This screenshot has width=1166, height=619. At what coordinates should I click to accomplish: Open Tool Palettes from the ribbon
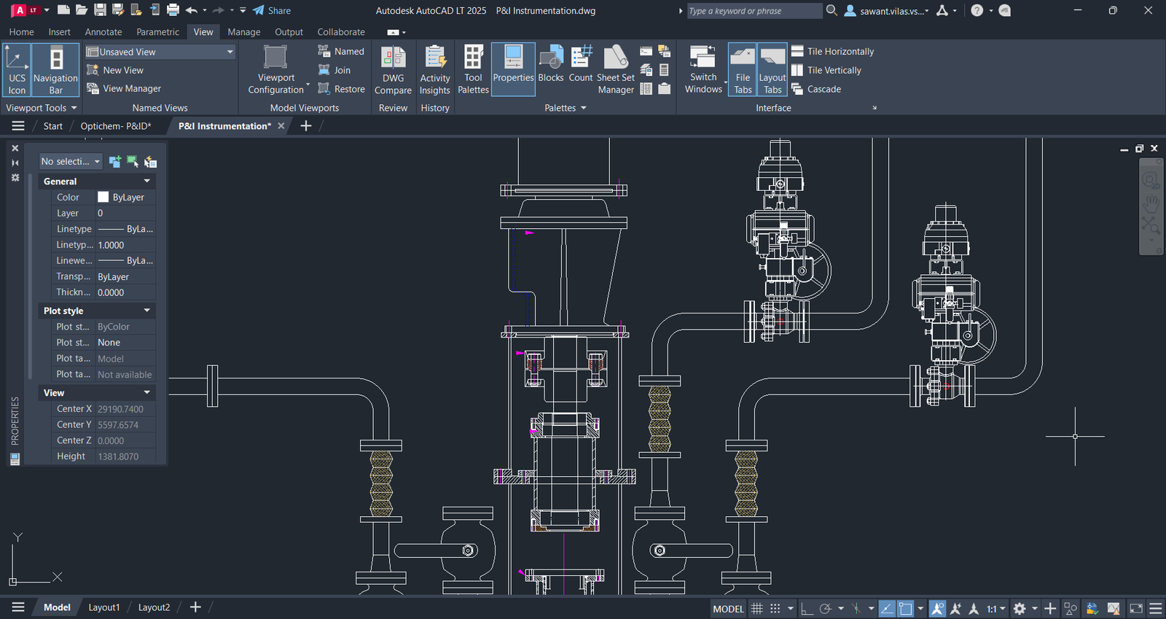coord(473,70)
